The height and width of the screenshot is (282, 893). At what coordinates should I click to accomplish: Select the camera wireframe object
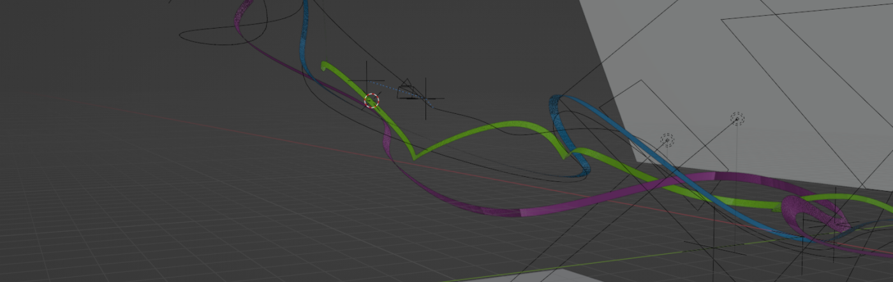point(406,88)
